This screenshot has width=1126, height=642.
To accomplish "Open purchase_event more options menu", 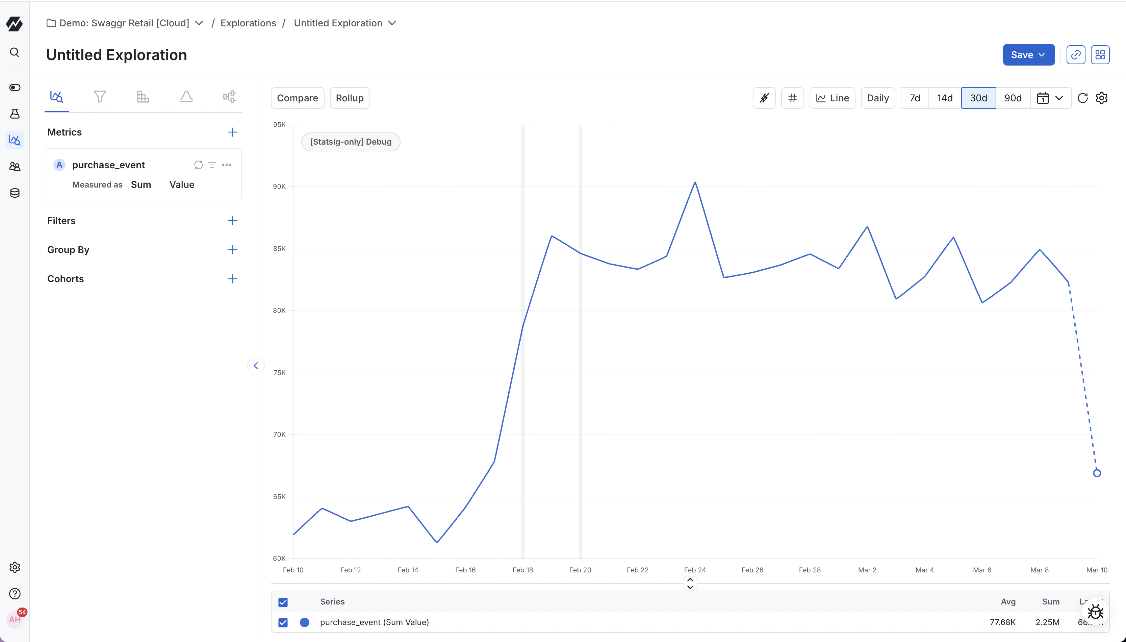I will point(227,165).
